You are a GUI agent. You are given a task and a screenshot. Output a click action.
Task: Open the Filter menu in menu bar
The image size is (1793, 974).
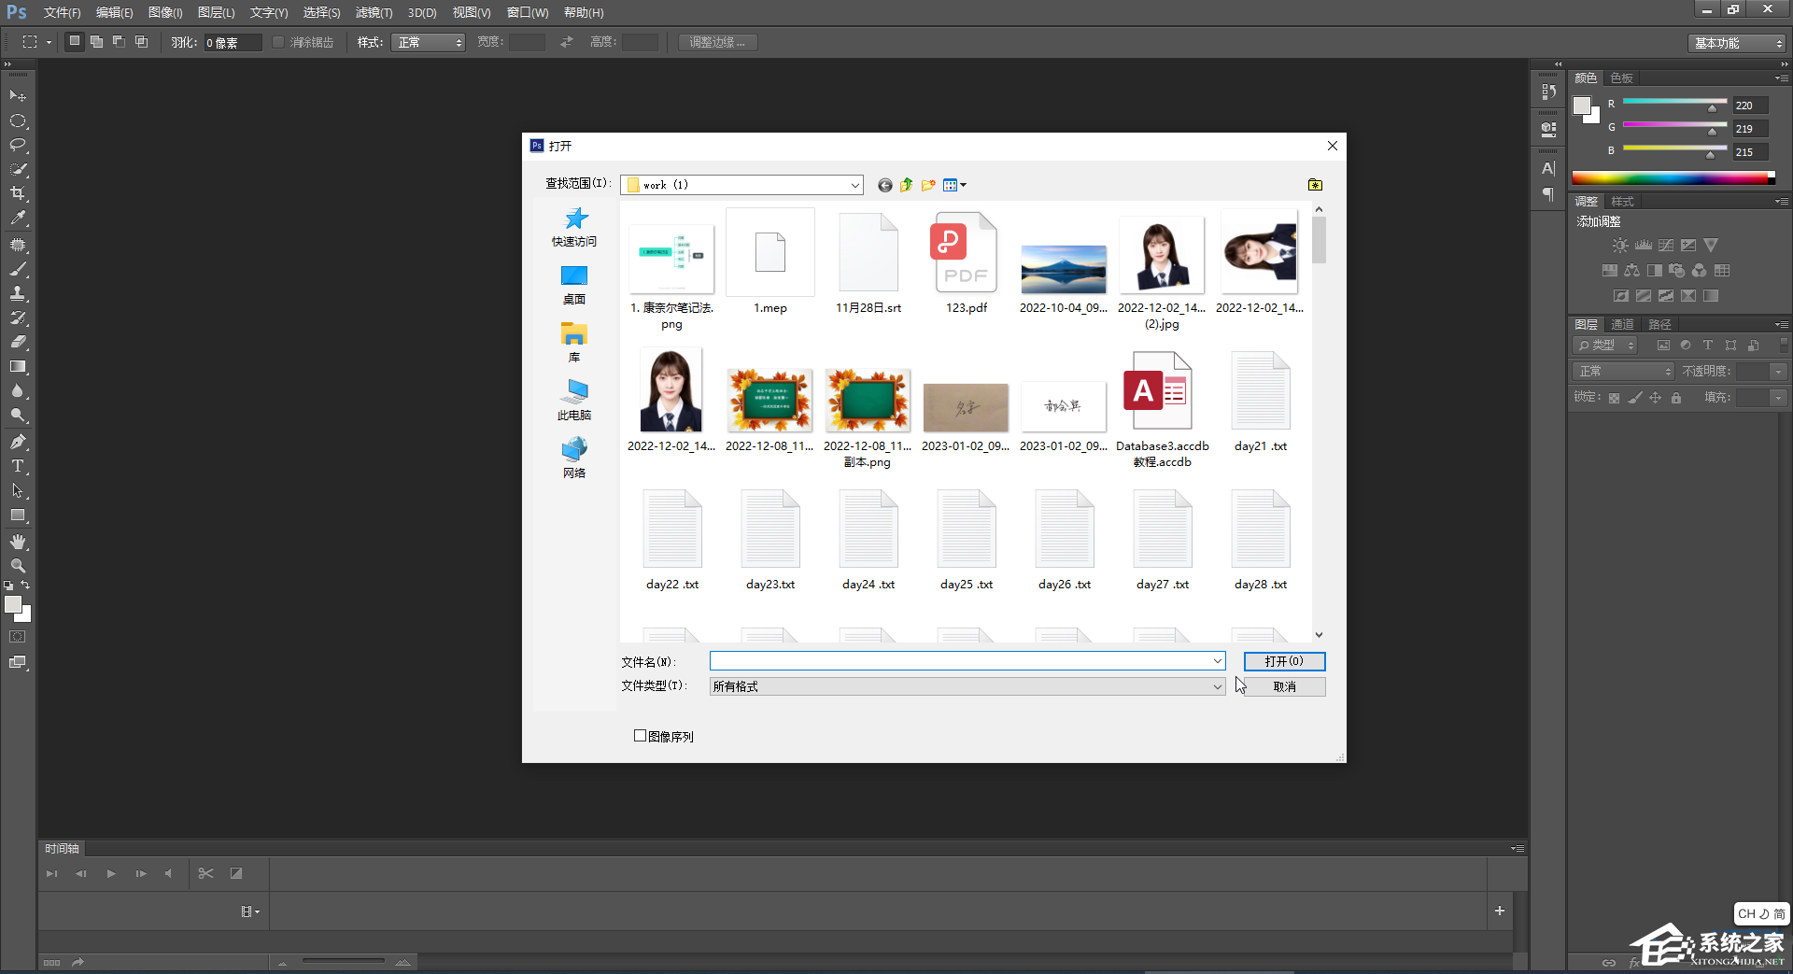click(374, 12)
